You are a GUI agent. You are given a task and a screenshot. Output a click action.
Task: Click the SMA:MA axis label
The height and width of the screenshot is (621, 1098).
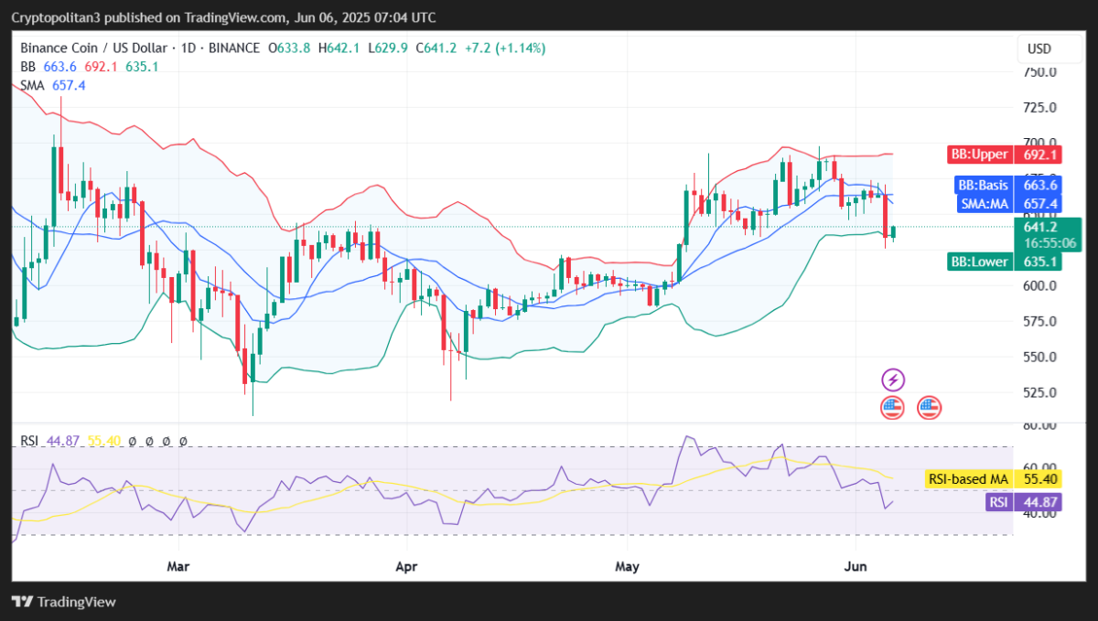[983, 203]
